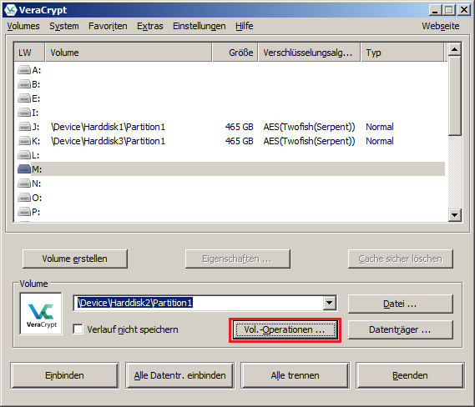Viewport: 475px width, 407px height.
Task: Click the scroll down arrow of drive list
Action: [x=455, y=215]
